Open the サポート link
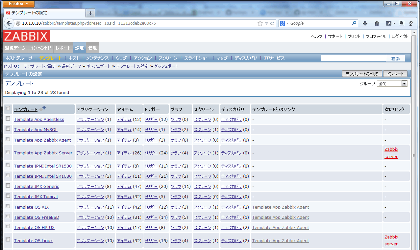This screenshot has width=420, height=250. (335, 36)
